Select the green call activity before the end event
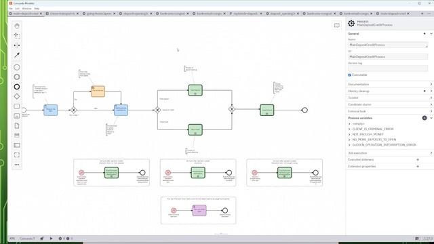 point(267,110)
